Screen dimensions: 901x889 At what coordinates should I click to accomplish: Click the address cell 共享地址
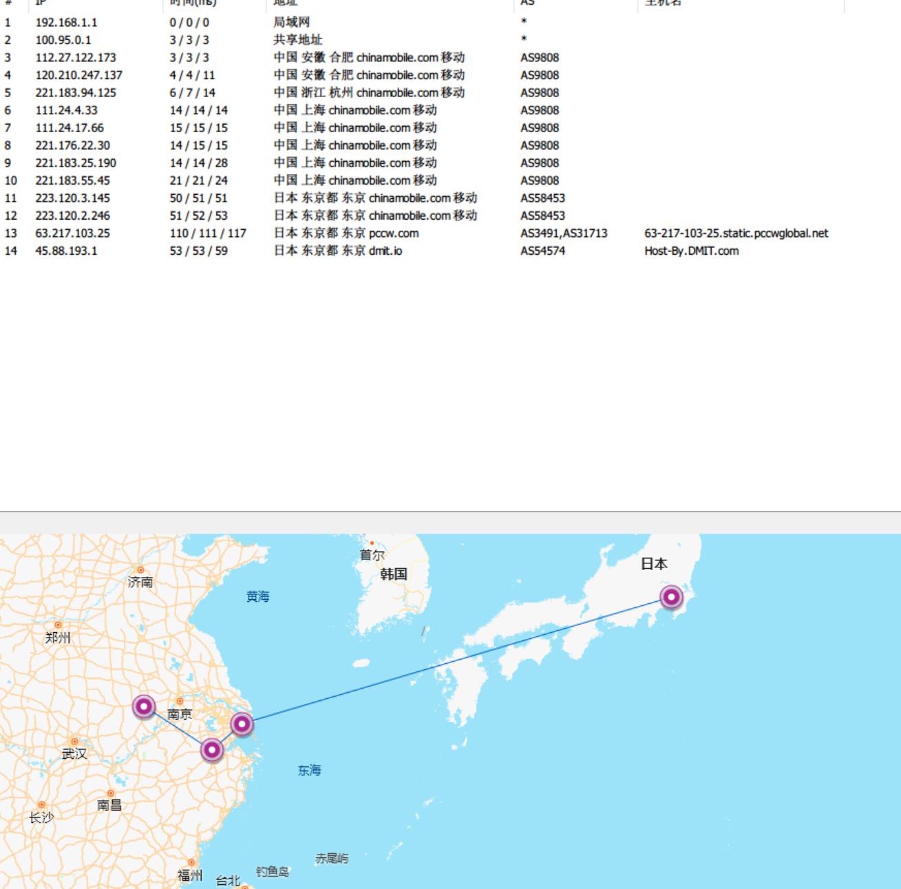pyautogui.click(x=297, y=40)
